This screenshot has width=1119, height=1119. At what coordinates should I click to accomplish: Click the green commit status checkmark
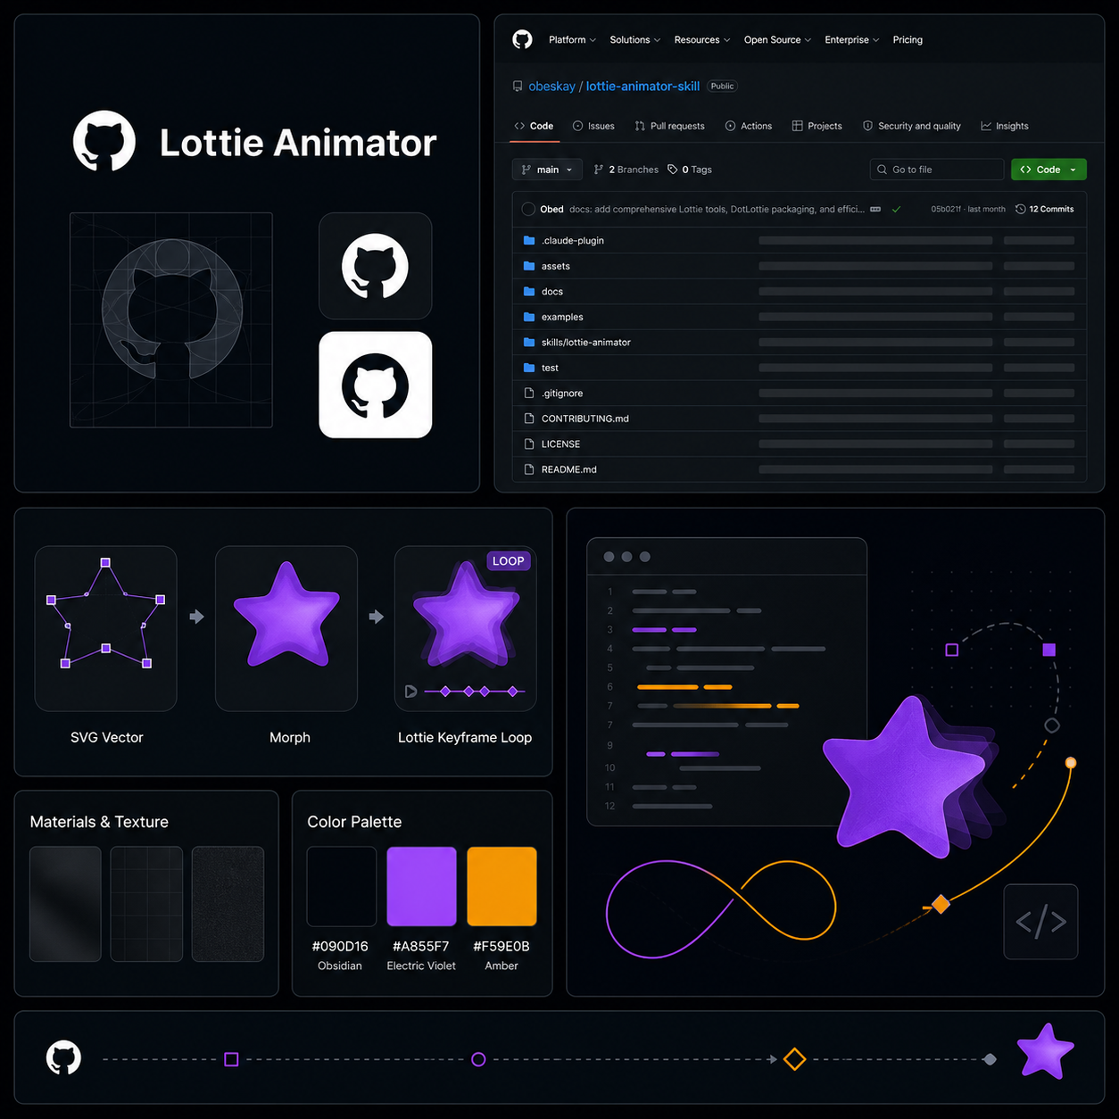[x=896, y=209]
